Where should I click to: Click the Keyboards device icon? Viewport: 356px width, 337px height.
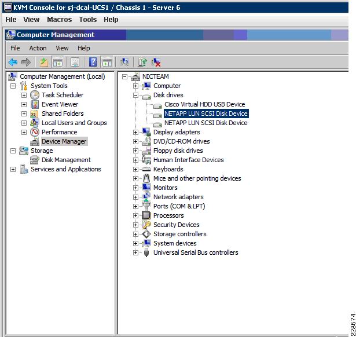146,169
